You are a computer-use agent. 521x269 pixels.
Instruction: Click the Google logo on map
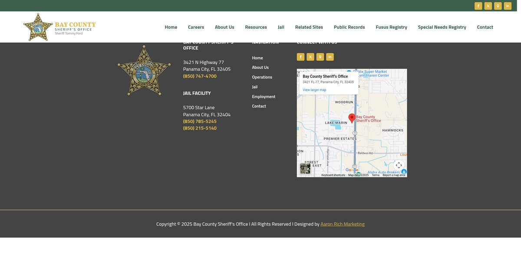tap(352, 170)
